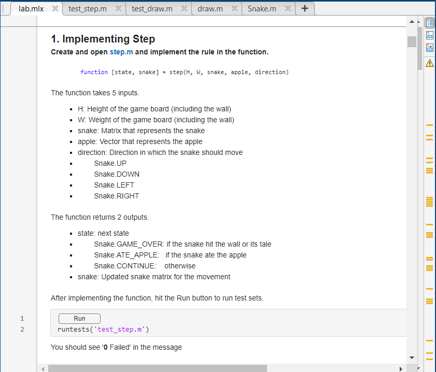Open the Snake.m editor tab

click(x=262, y=8)
